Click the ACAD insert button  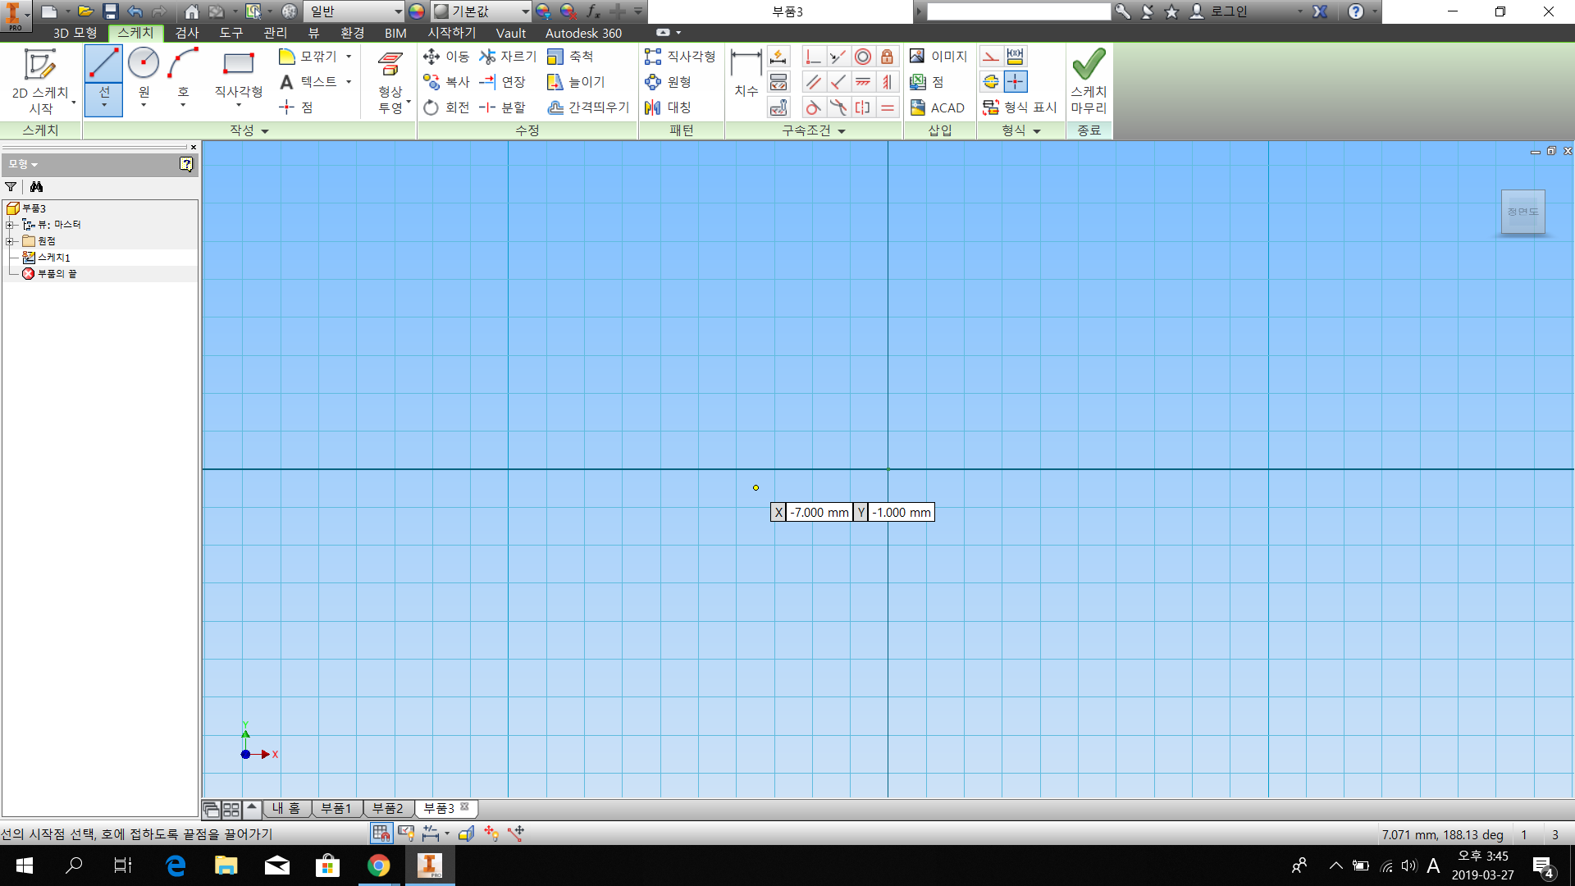pos(937,107)
